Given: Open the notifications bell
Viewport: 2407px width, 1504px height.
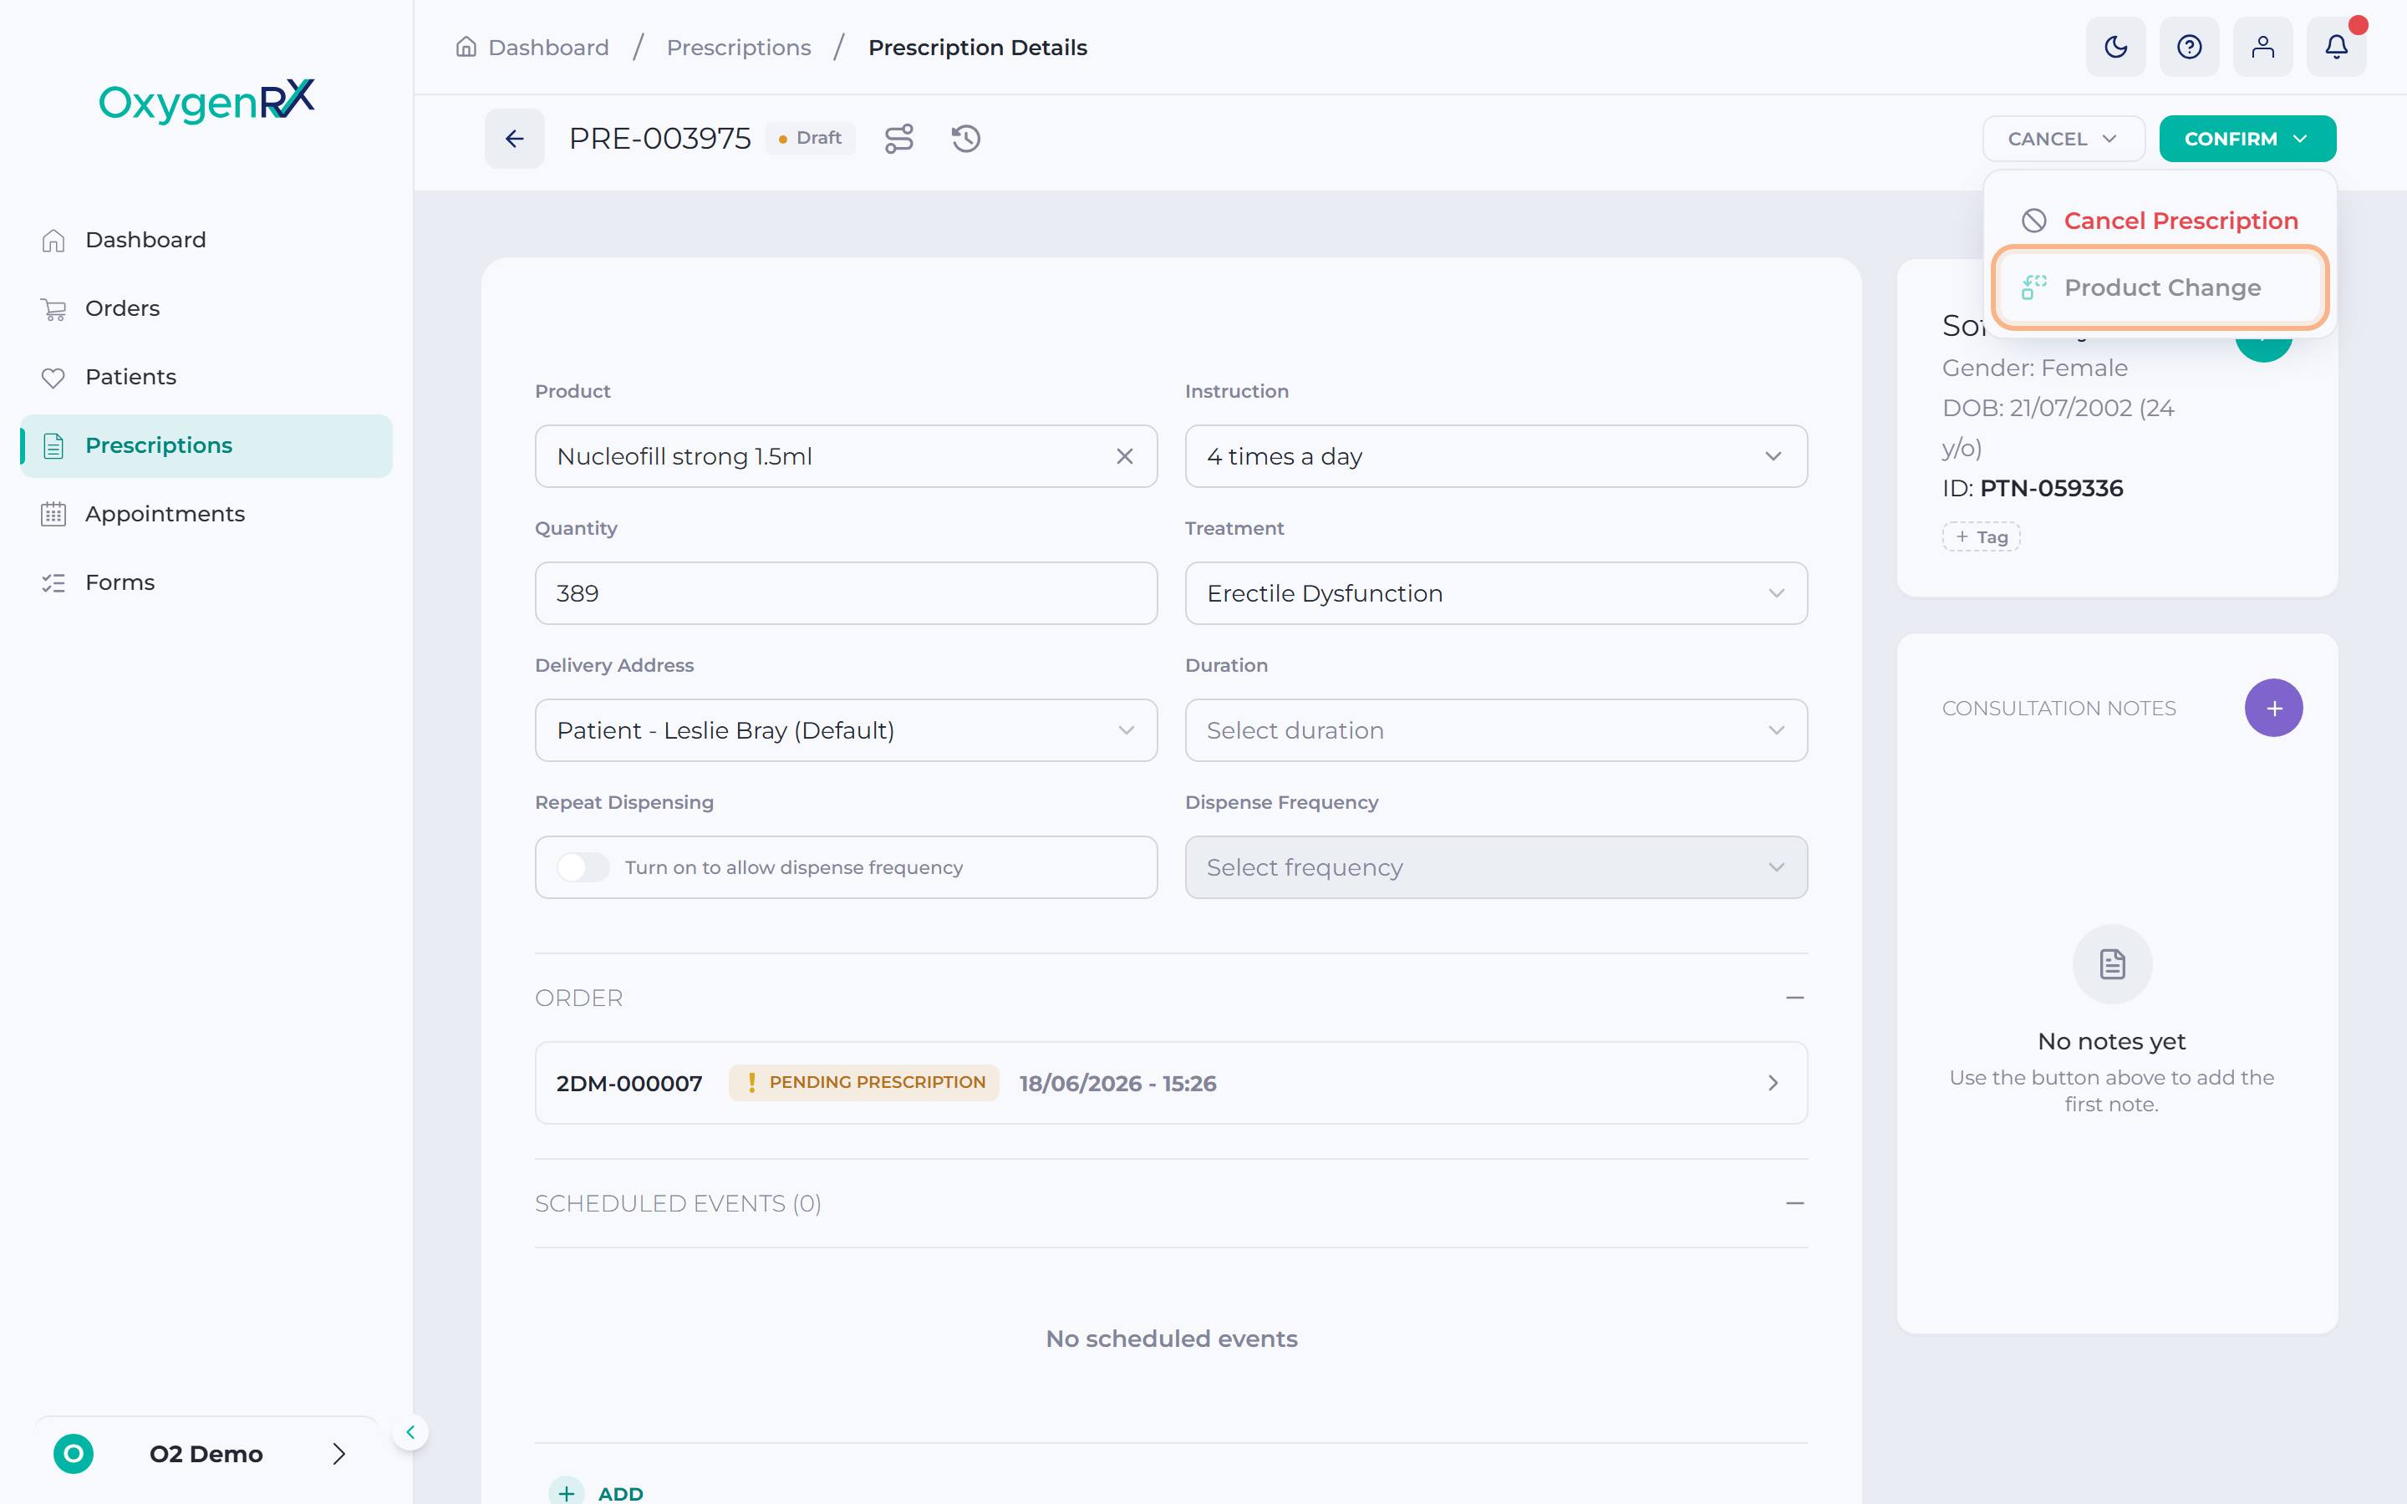Looking at the screenshot, I should point(2337,47).
